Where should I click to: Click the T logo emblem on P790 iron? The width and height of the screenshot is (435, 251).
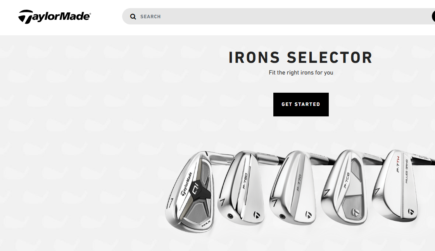[257, 215]
